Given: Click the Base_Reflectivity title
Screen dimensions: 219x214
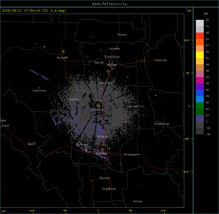Looking at the screenshot, I should pos(109,4).
